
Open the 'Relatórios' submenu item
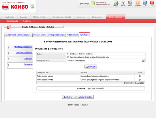pos(27,21)
